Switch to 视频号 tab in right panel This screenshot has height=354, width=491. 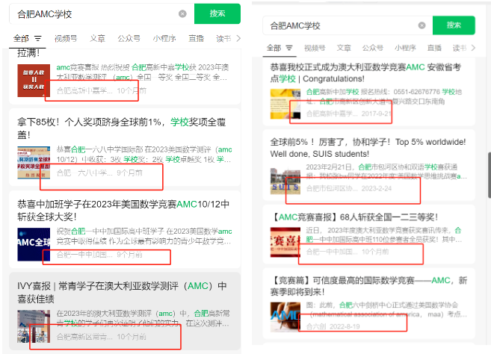(x=315, y=48)
